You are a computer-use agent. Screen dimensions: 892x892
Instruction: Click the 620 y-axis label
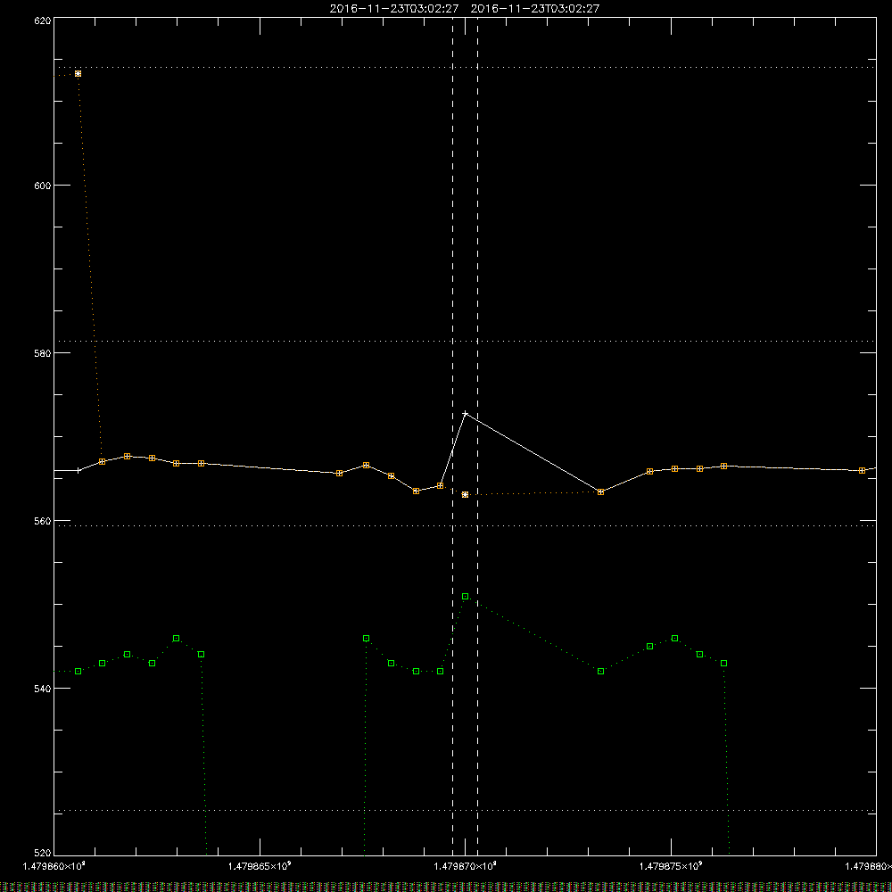43,21
